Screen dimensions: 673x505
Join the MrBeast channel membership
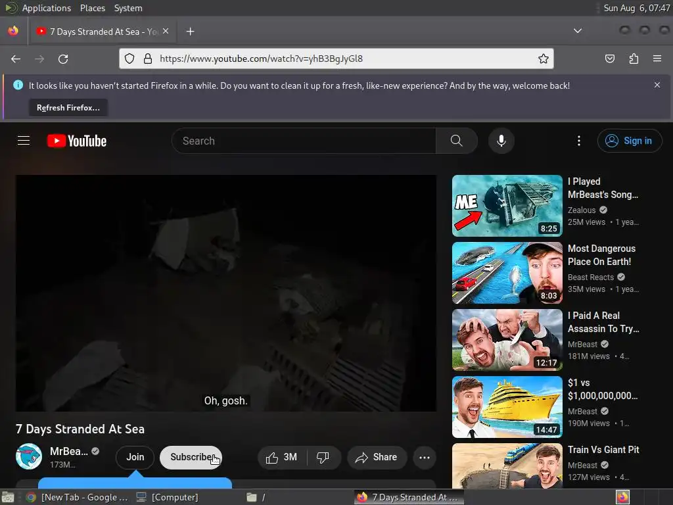(x=135, y=458)
